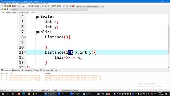Select the Debug bottom panel tab
170x96 pixels.
36,70
